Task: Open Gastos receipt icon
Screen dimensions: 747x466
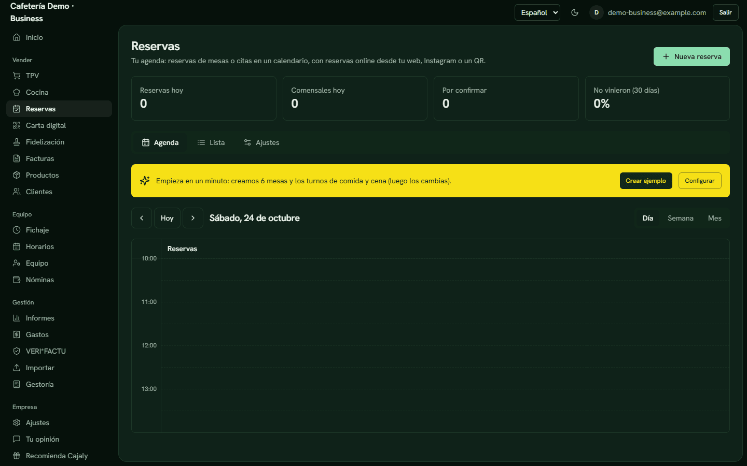Action: click(x=17, y=334)
